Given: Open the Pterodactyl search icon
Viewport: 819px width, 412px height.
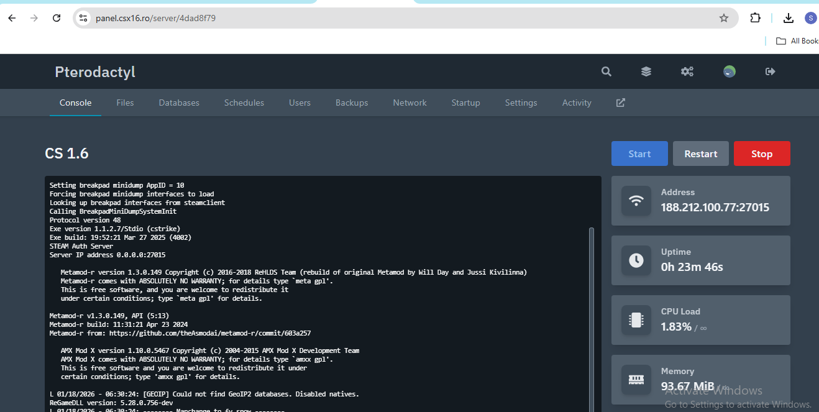Looking at the screenshot, I should point(606,71).
